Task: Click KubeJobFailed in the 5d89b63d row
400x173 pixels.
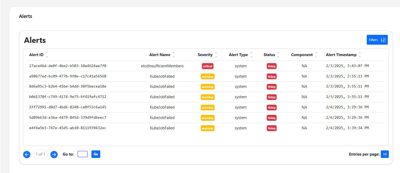Action: point(162,118)
